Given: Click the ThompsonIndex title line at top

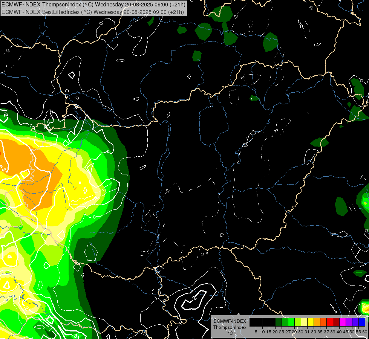Looking at the screenshot, I should coord(93,5).
